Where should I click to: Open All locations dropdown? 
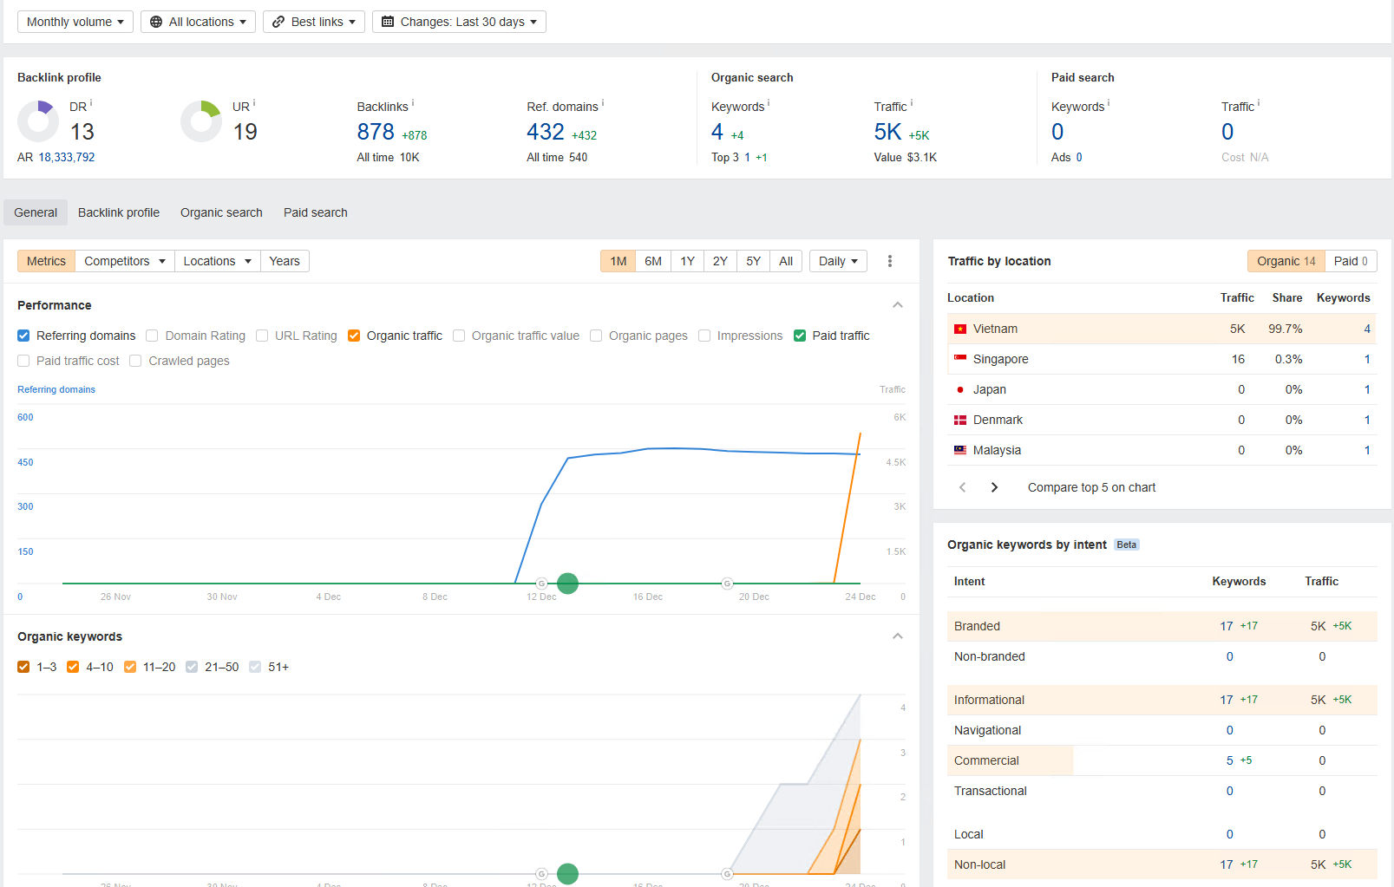click(x=198, y=22)
